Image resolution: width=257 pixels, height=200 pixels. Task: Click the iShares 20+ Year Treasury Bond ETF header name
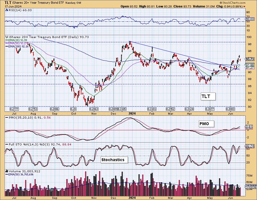[x=38, y=3]
